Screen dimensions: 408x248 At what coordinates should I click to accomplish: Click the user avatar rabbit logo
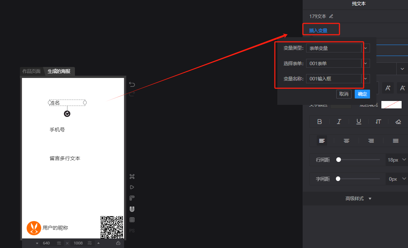[x=34, y=228]
